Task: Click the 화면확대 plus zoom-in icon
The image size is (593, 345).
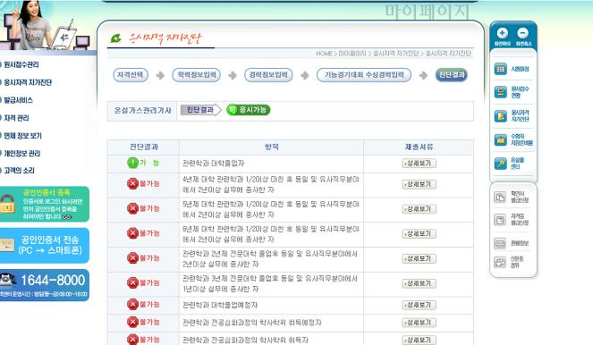Action: (503, 33)
